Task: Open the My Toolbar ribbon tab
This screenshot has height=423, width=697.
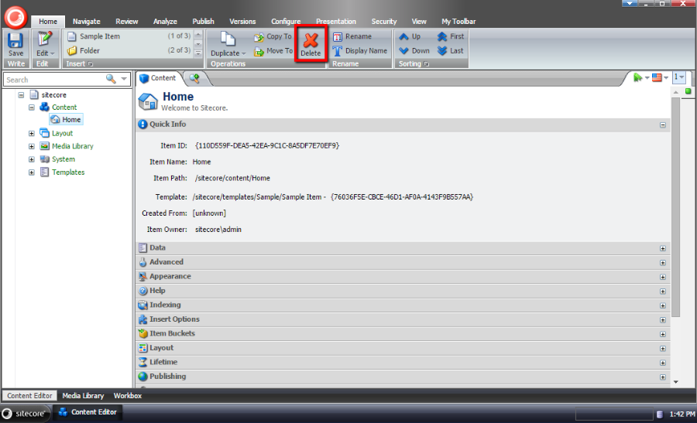Action: 458,22
